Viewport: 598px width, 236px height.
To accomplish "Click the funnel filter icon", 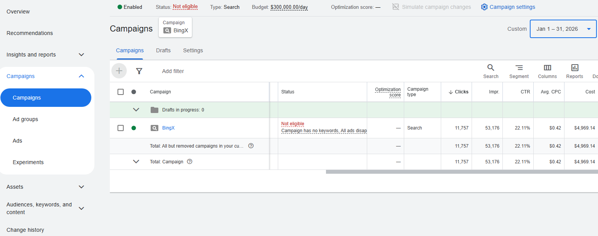I will (139, 71).
